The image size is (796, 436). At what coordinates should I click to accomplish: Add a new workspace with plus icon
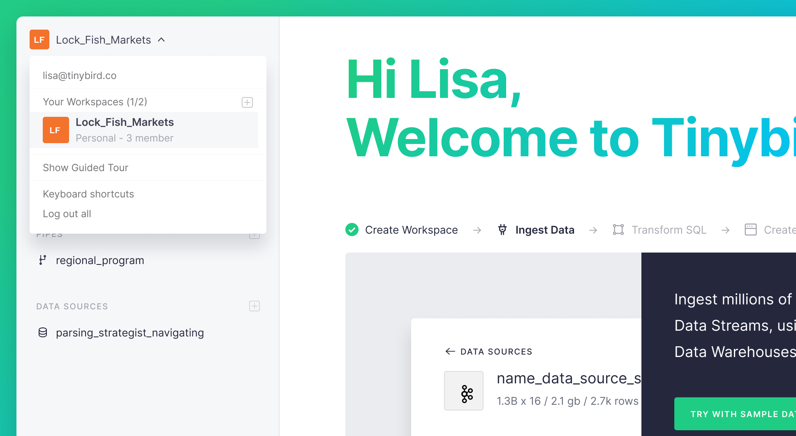(x=247, y=102)
